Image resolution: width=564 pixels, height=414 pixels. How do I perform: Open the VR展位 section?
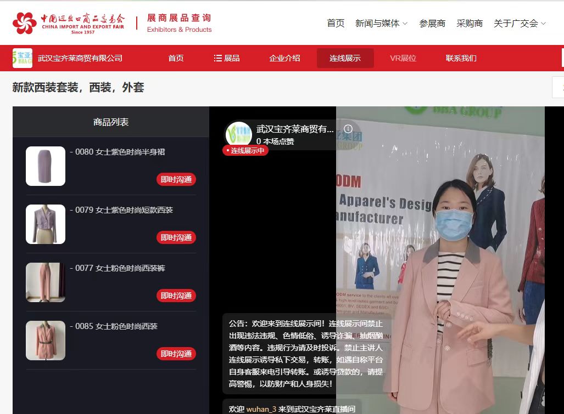point(403,57)
